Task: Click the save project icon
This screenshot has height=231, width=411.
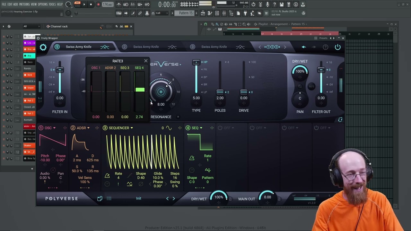Action: [x=282, y=4]
